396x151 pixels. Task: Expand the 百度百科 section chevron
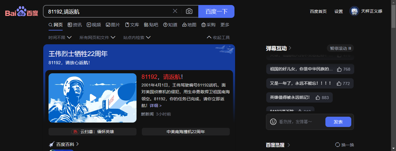coord(78,144)
